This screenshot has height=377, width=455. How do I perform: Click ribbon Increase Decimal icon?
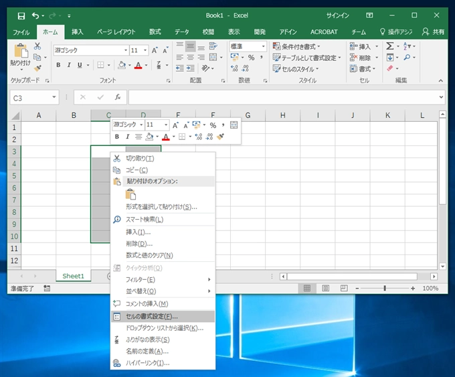coord(234,68)
